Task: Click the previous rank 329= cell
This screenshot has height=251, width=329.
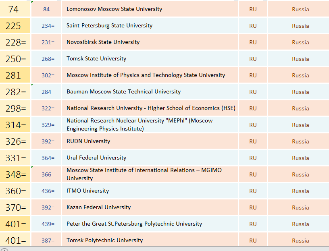Action: pyautogui.click(x=46, y=125)
